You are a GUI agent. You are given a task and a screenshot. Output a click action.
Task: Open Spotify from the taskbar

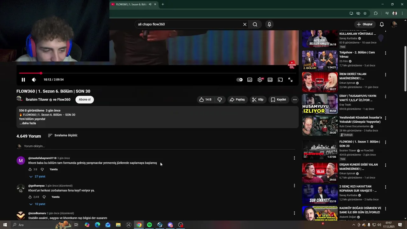click(149, 225)
